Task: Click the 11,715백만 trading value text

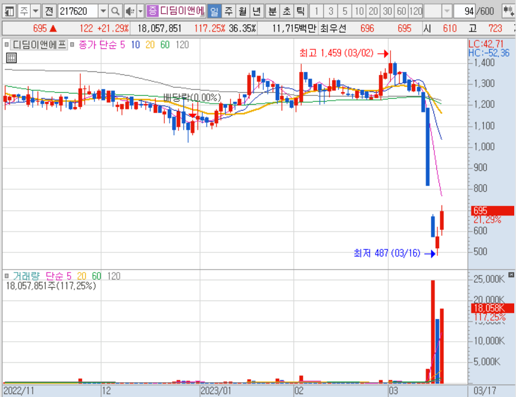Action: coord(294,29)
